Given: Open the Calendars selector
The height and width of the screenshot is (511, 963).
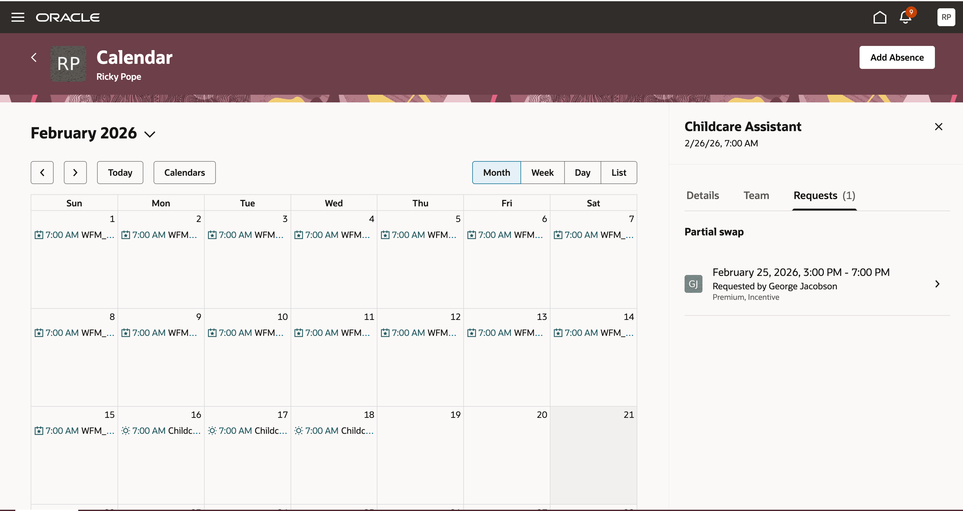Looking at the screenshot, I should (x=184, y=173).
